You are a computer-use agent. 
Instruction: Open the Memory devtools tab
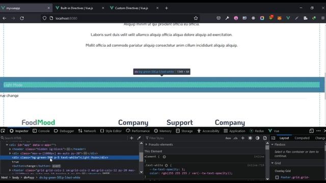[x=163, y=131]
